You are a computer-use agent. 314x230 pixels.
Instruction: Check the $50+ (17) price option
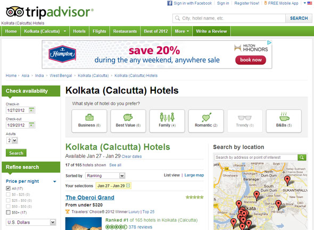8,212
